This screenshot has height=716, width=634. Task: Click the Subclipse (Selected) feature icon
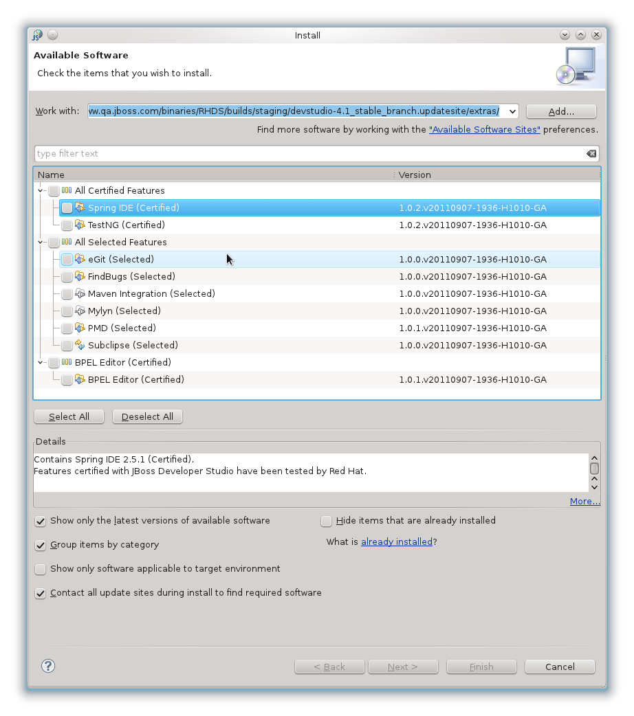click(x=80, y=345)
